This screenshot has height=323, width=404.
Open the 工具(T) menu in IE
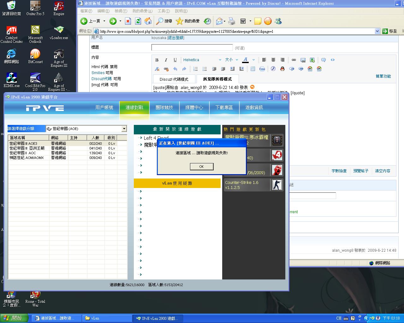point(163,11)
